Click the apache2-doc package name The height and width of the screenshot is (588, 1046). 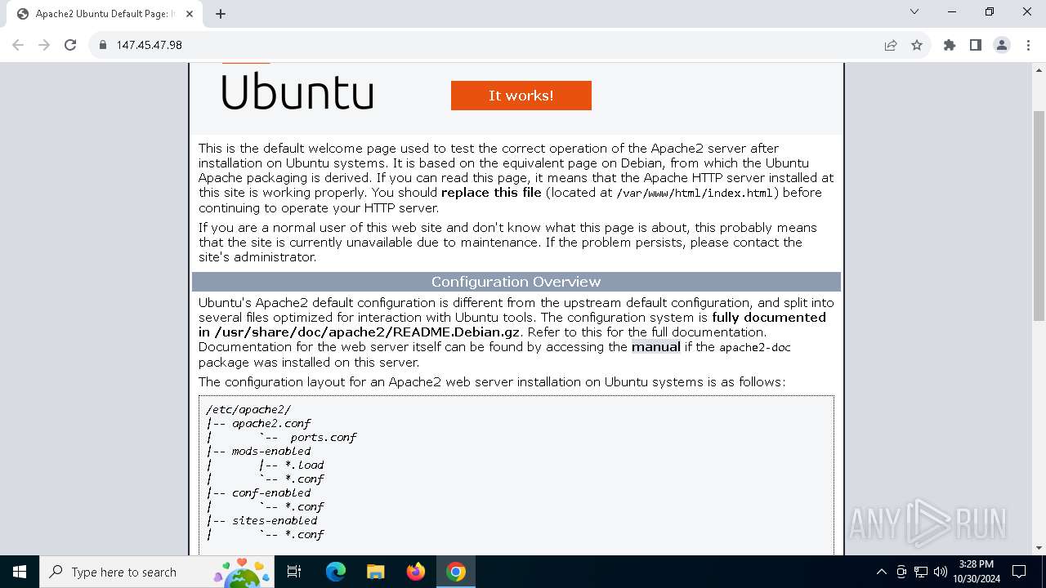(x=755, y=347)
